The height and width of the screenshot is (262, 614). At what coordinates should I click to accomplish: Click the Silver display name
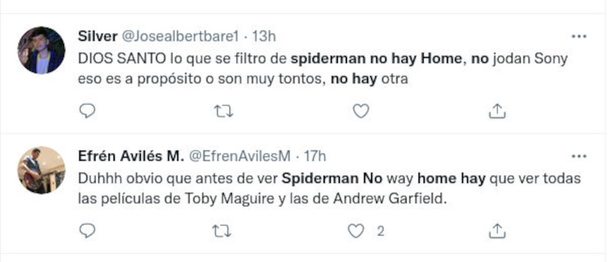click(x=99, y=37)
